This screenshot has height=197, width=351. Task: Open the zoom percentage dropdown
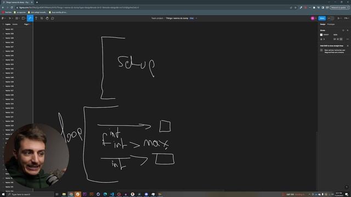[x=346, y=18]
